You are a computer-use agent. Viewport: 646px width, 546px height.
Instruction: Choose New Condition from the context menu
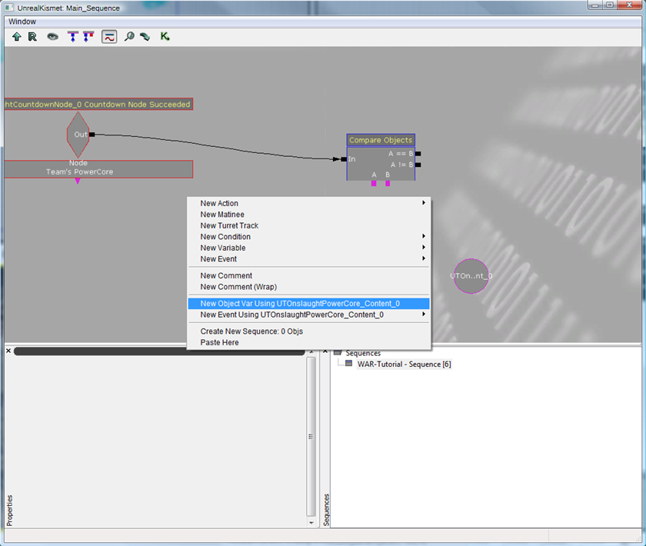309,237
